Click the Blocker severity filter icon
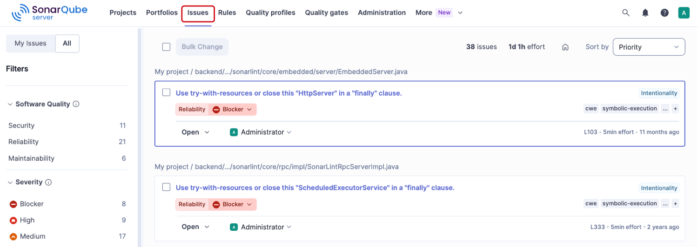The width and height of the screenshot is (698, 247). pos(13,204)
